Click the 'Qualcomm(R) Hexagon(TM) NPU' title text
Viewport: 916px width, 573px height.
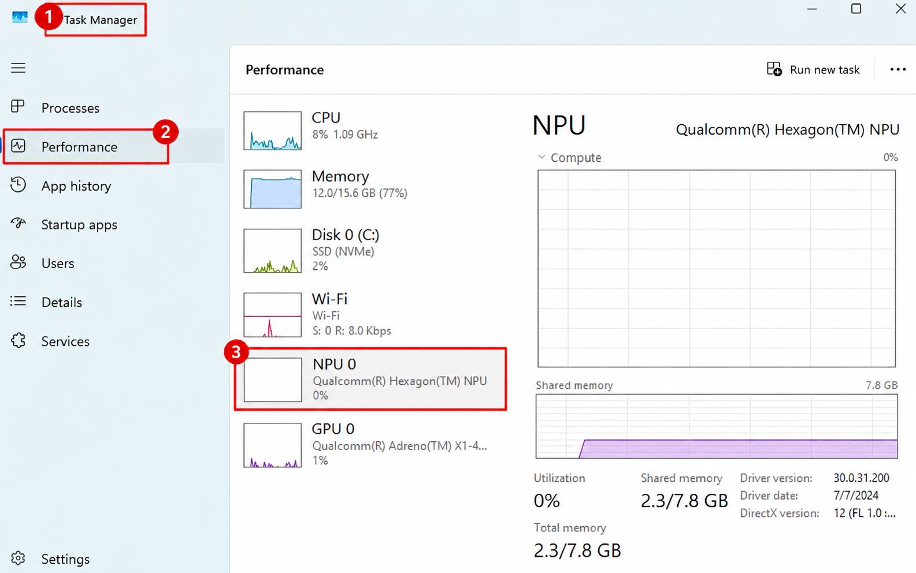click(788, 129)
